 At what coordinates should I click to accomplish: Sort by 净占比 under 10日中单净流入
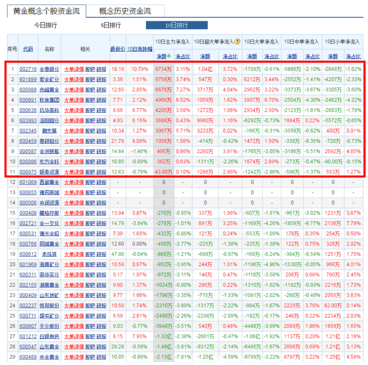point(313,56)
